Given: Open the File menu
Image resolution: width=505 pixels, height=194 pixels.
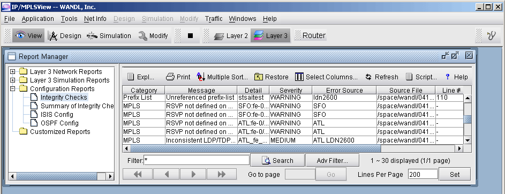Looking at the screenshot, I should (9, 19).
